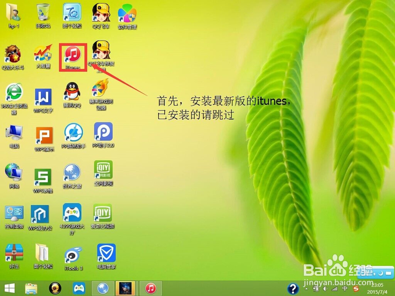Open the 图个轻松 folder icon
Screen dimensions: 395x296
pyautogui.click(x=43, y=256)
